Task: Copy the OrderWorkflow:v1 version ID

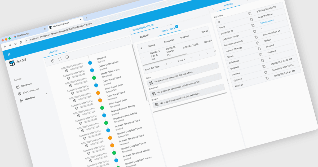Action: point(256,37)
